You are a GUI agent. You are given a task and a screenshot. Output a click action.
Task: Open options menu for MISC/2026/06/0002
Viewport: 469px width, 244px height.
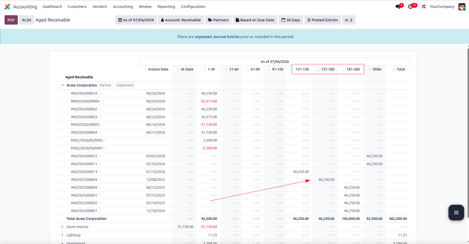106,140
